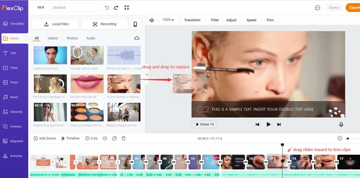Open the 16:9 aspect ratio selector
The height and width of the screenshot is (178, 360).
[x=40, y=7]
